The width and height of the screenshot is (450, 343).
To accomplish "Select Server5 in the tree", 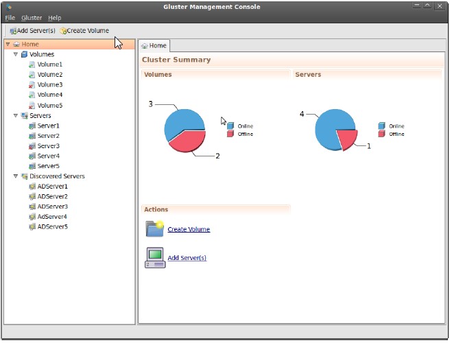I will point(48,166).
